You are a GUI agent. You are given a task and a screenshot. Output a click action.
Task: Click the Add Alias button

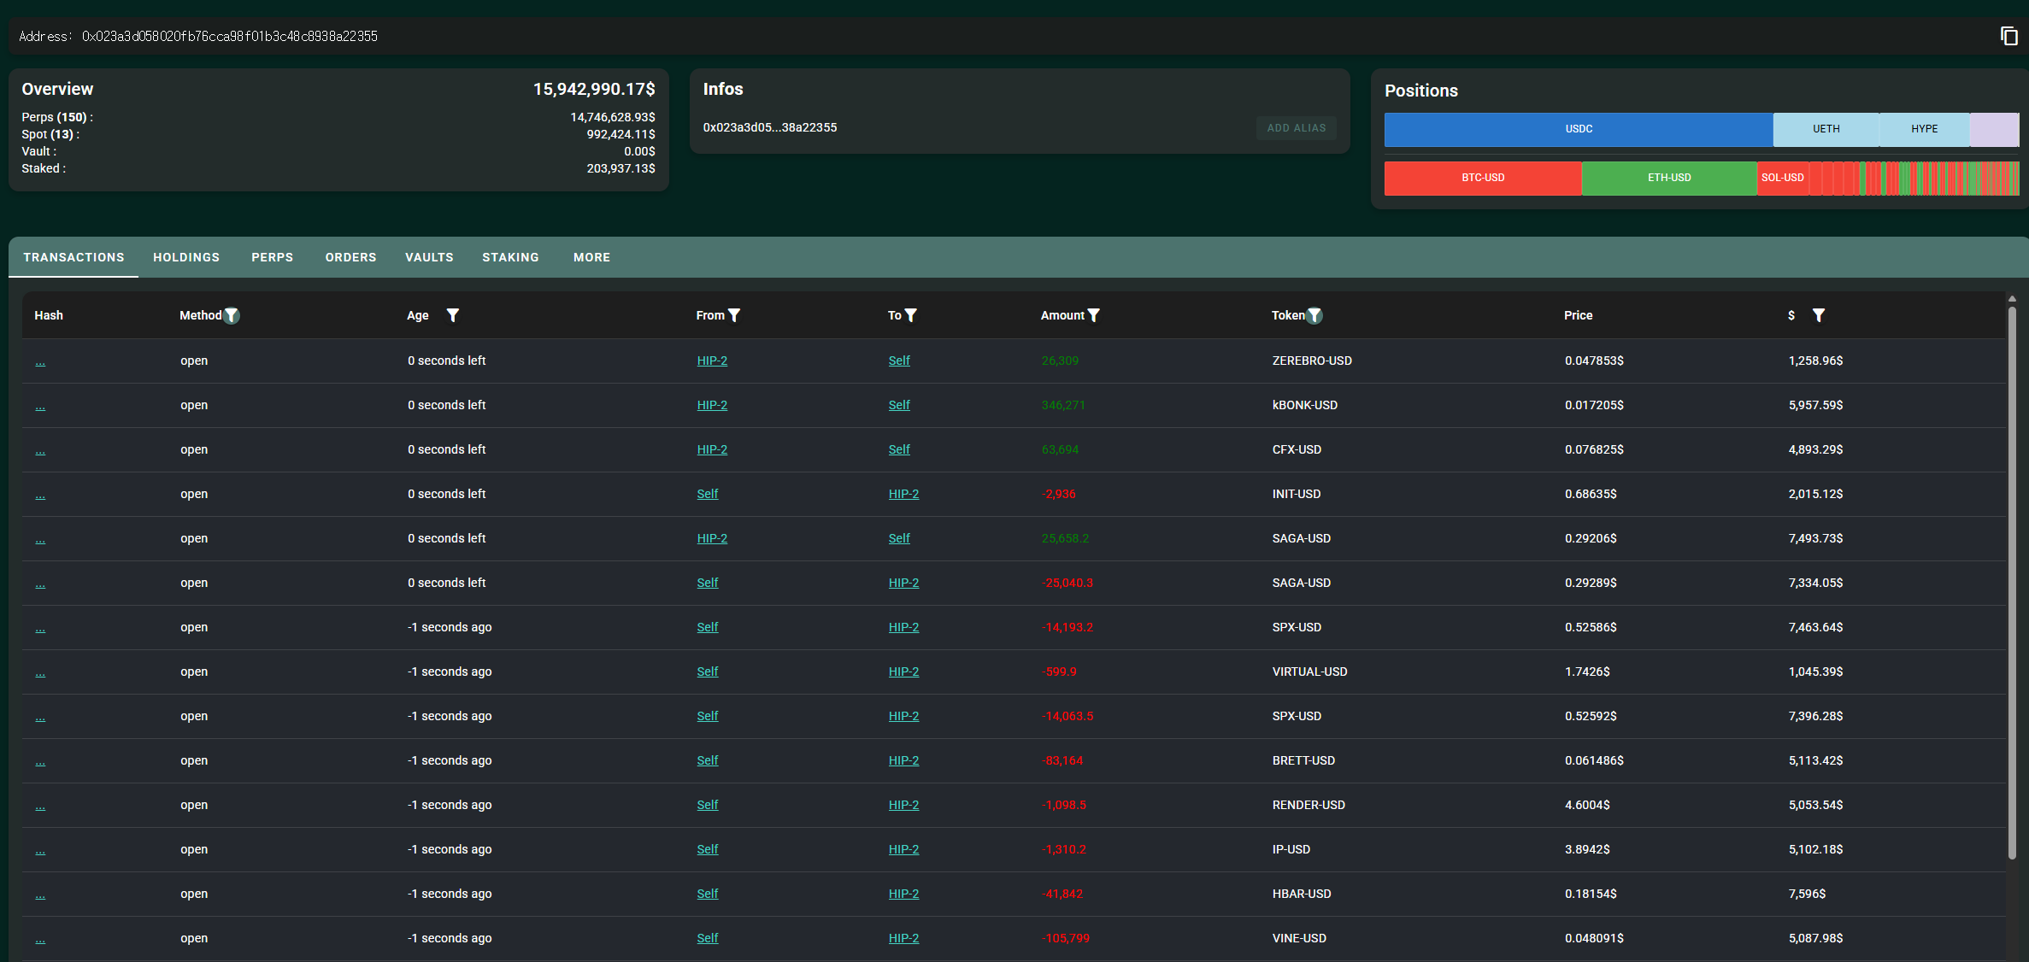[x=1296, y=128]
